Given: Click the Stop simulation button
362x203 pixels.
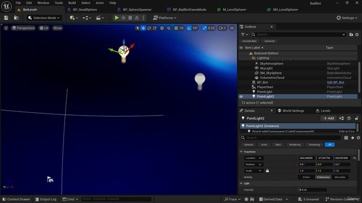Looking at the screenshot, I should click(x=130, y=17).
